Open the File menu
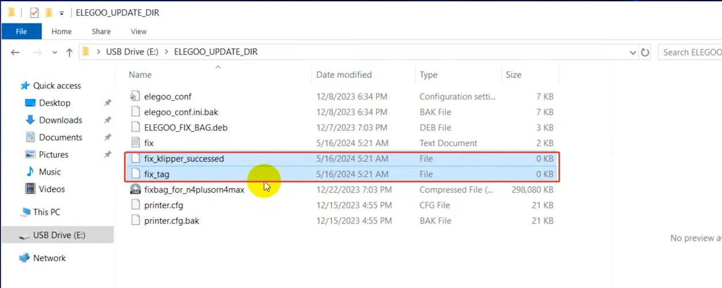This screenshot has width=722, height=288. [21, 32]
